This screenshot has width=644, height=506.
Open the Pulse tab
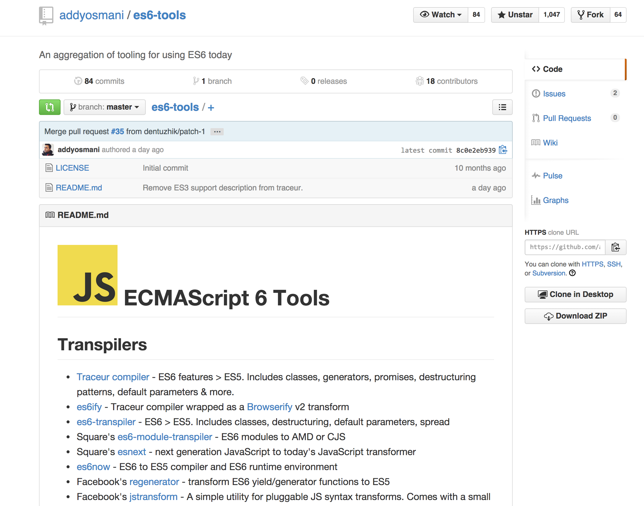[x=553, y=176]
